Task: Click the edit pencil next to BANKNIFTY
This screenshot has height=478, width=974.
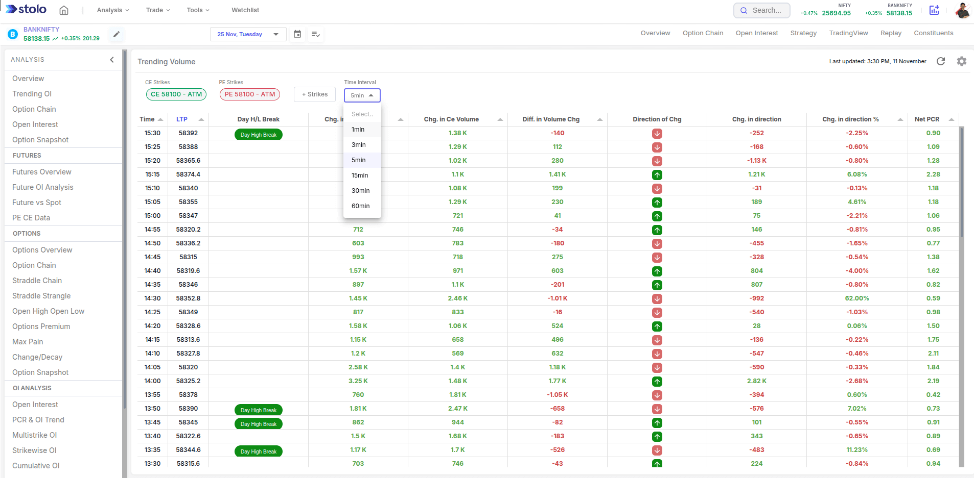Action: (x=117, y=34)
